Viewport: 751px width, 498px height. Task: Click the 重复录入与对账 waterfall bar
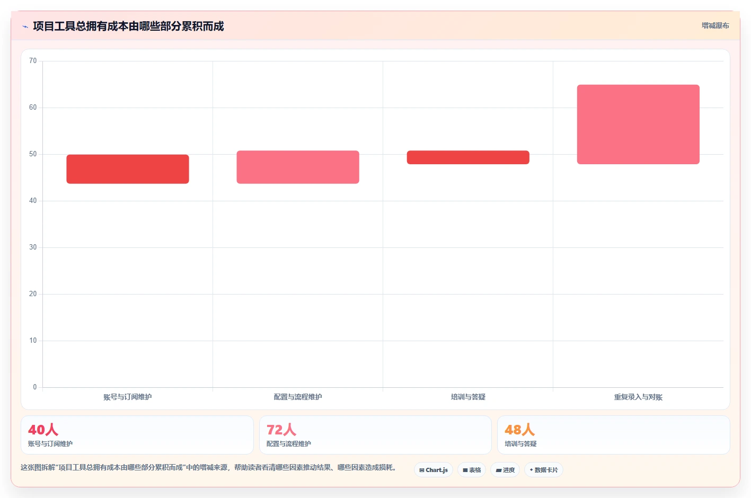(x=638, y=125)
